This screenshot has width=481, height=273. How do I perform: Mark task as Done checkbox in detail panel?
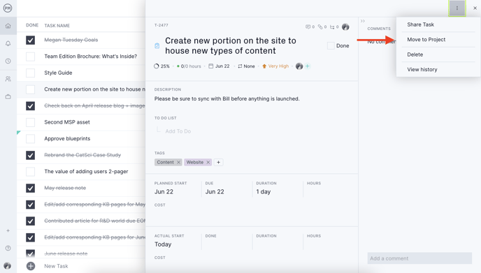(x=331, y=45)
